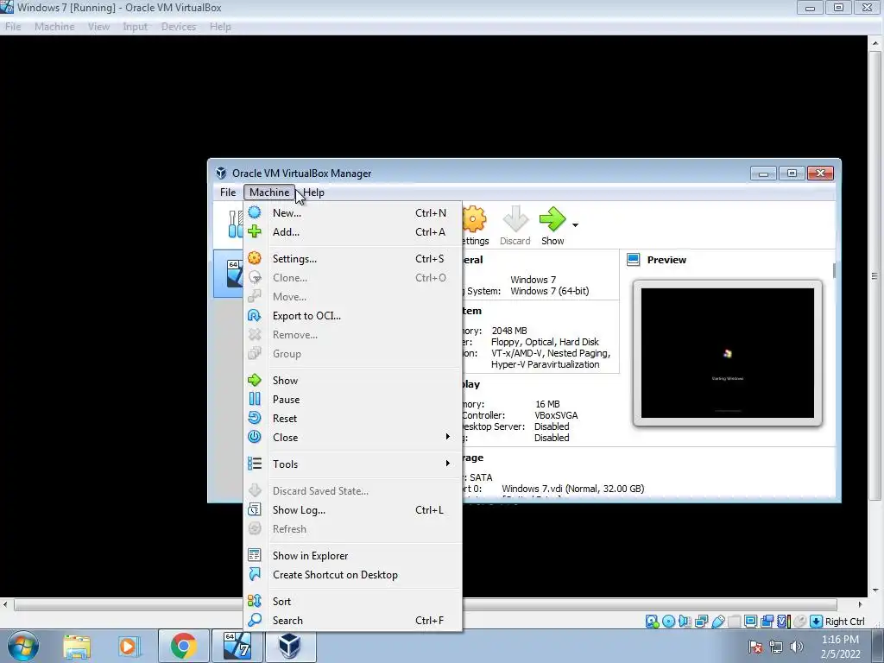Viewport: 884px width, 663px height.
Task: Click the Discard toolbar button
Action: tap(515, 225)
